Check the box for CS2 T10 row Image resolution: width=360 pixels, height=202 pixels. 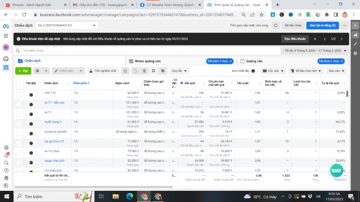(19, 95)
